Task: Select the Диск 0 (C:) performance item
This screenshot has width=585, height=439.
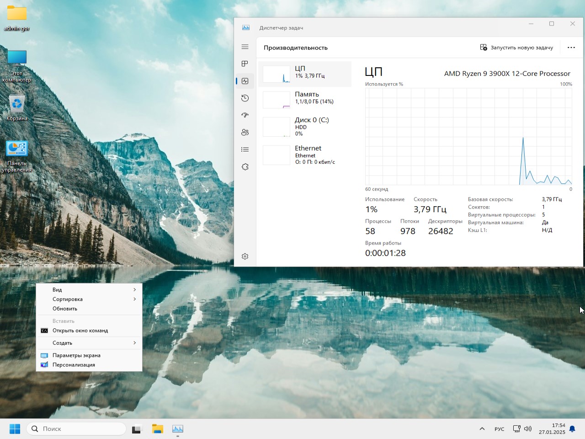Action: pyautogui.click(x=305, y=127)
